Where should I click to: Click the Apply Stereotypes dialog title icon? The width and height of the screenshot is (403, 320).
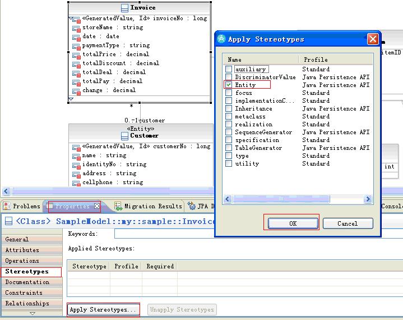(x=221, y=39)
